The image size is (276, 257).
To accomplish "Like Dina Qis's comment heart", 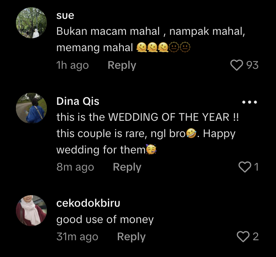I will point(244,167).
